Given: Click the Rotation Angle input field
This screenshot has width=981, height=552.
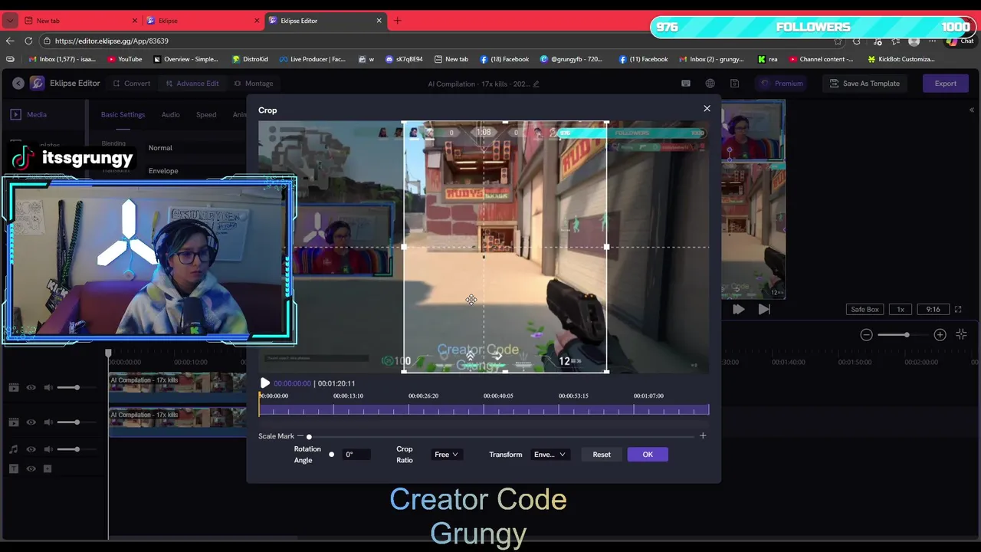Looking at the screenshot, I should (x=356, y=455).
